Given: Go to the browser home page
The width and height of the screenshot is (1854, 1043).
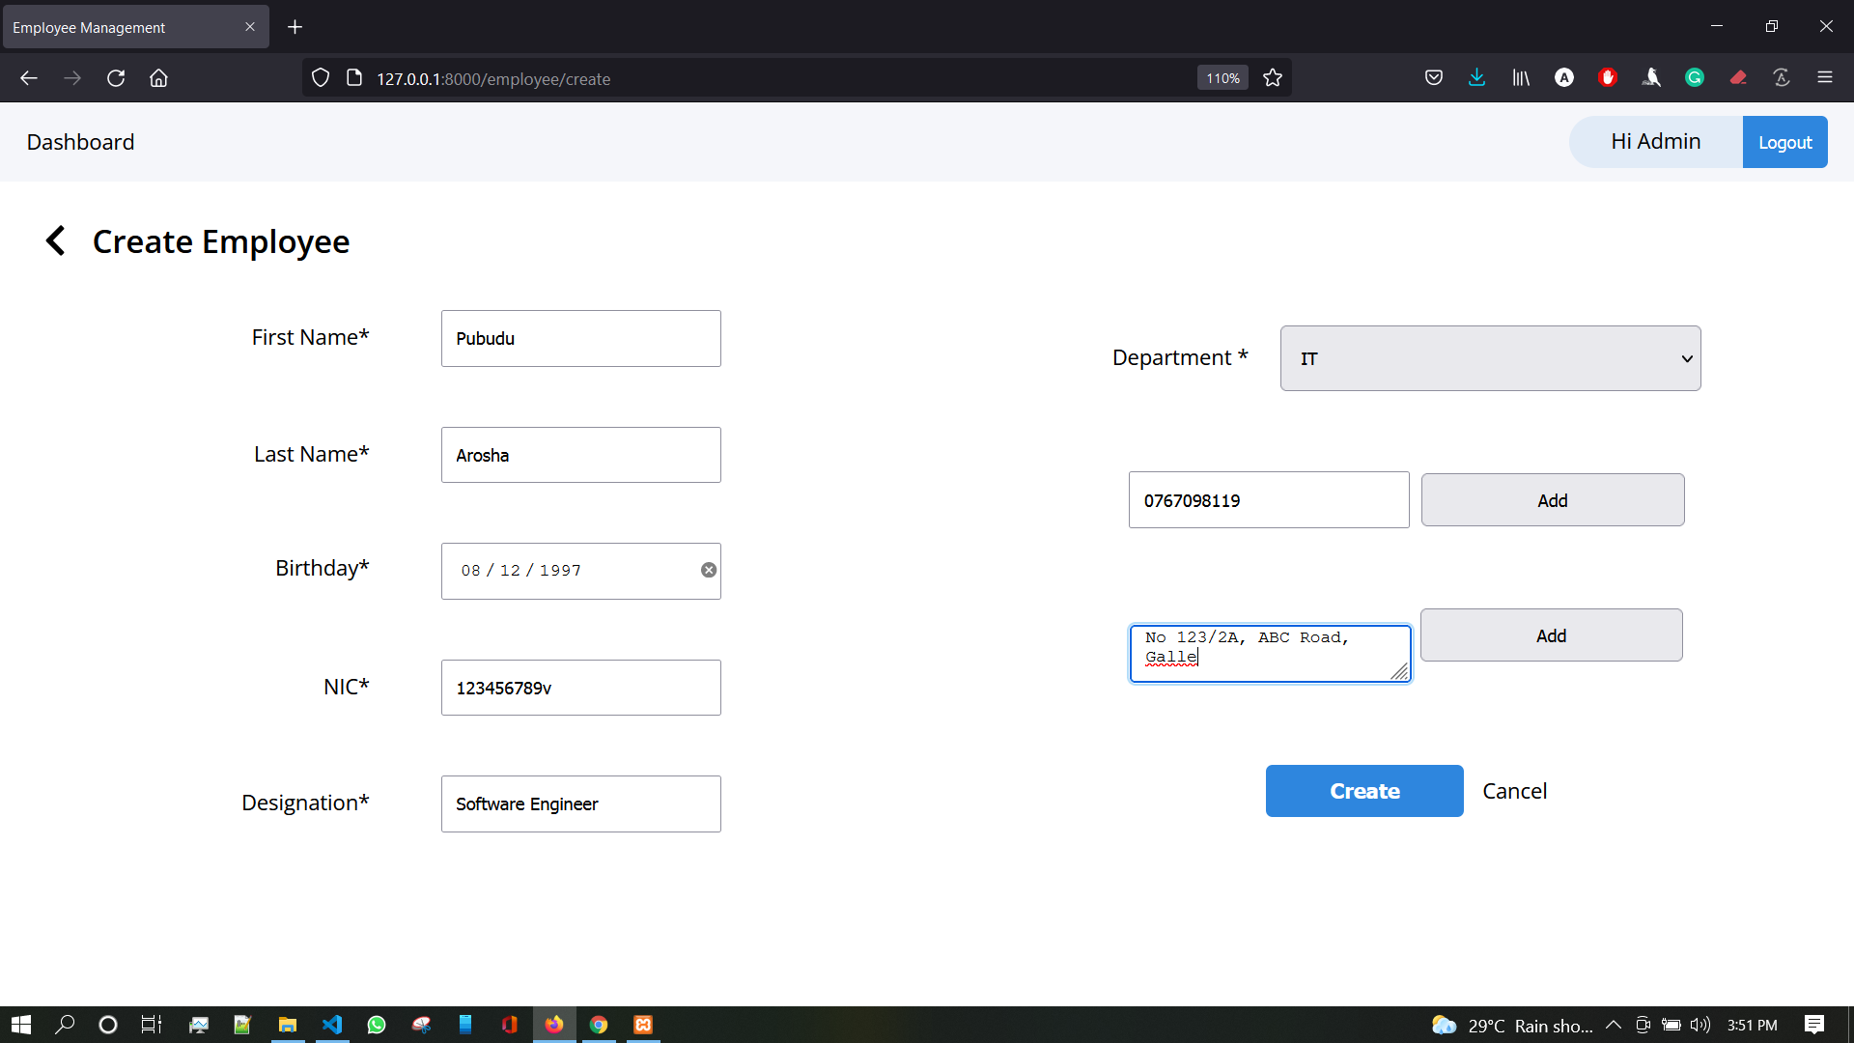Looking at the screenshot, I should coord(159,78).
